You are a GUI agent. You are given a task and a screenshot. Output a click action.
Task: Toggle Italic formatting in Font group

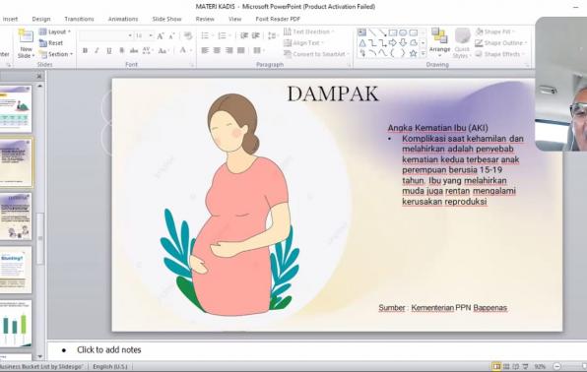tap(97, 50)
